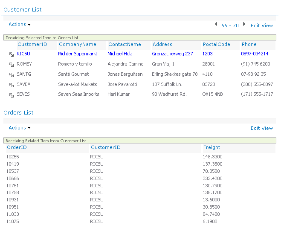Image resolution: width=281 pixels, height=232 pixels.
Task: Click Seven Seas Imports company cell
Action: 78,94
